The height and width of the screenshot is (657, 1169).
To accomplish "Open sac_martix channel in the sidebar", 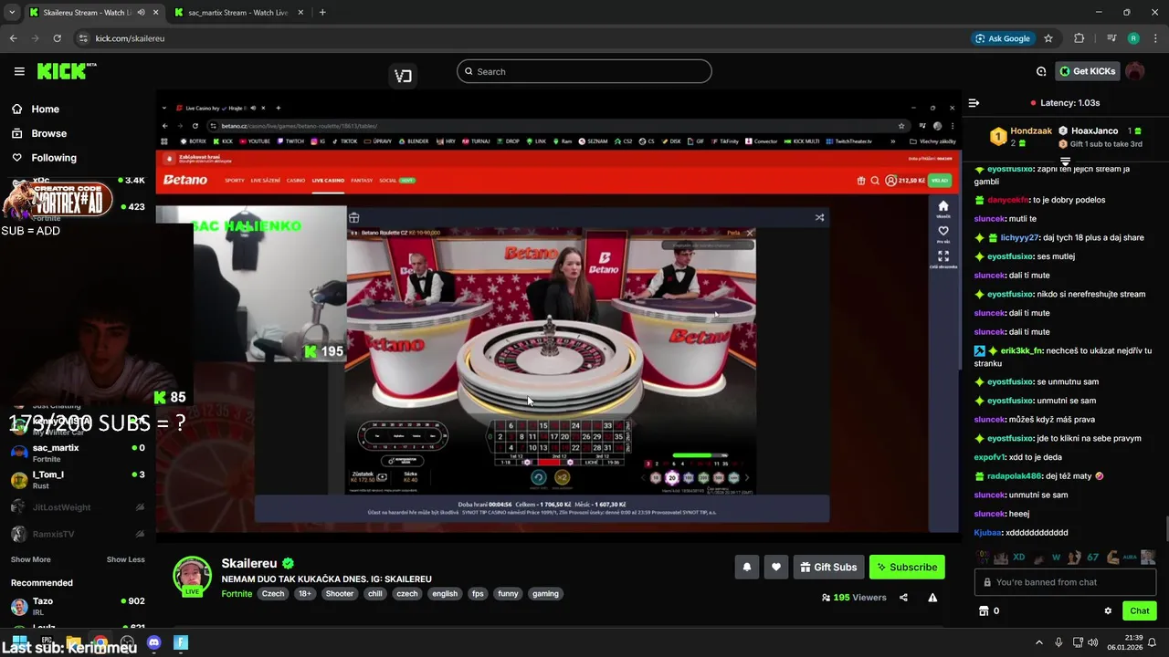I will (x=78, y=453).
